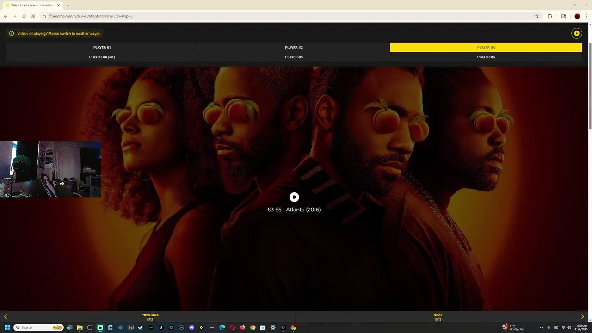Viewport: 592px width, 333px height.
Task: Open the Extensions puzzle icon
Action: pyautogui.click(x=550, y=16)
